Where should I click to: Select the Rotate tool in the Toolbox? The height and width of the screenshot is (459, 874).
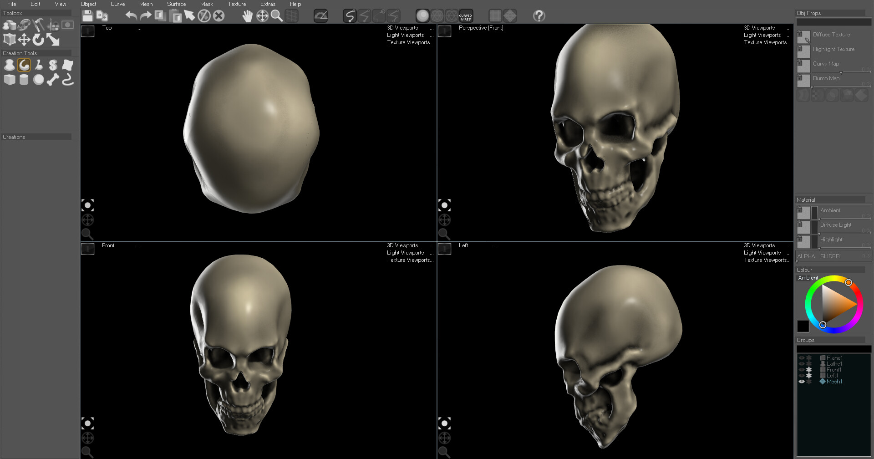[x=38, y=40]
